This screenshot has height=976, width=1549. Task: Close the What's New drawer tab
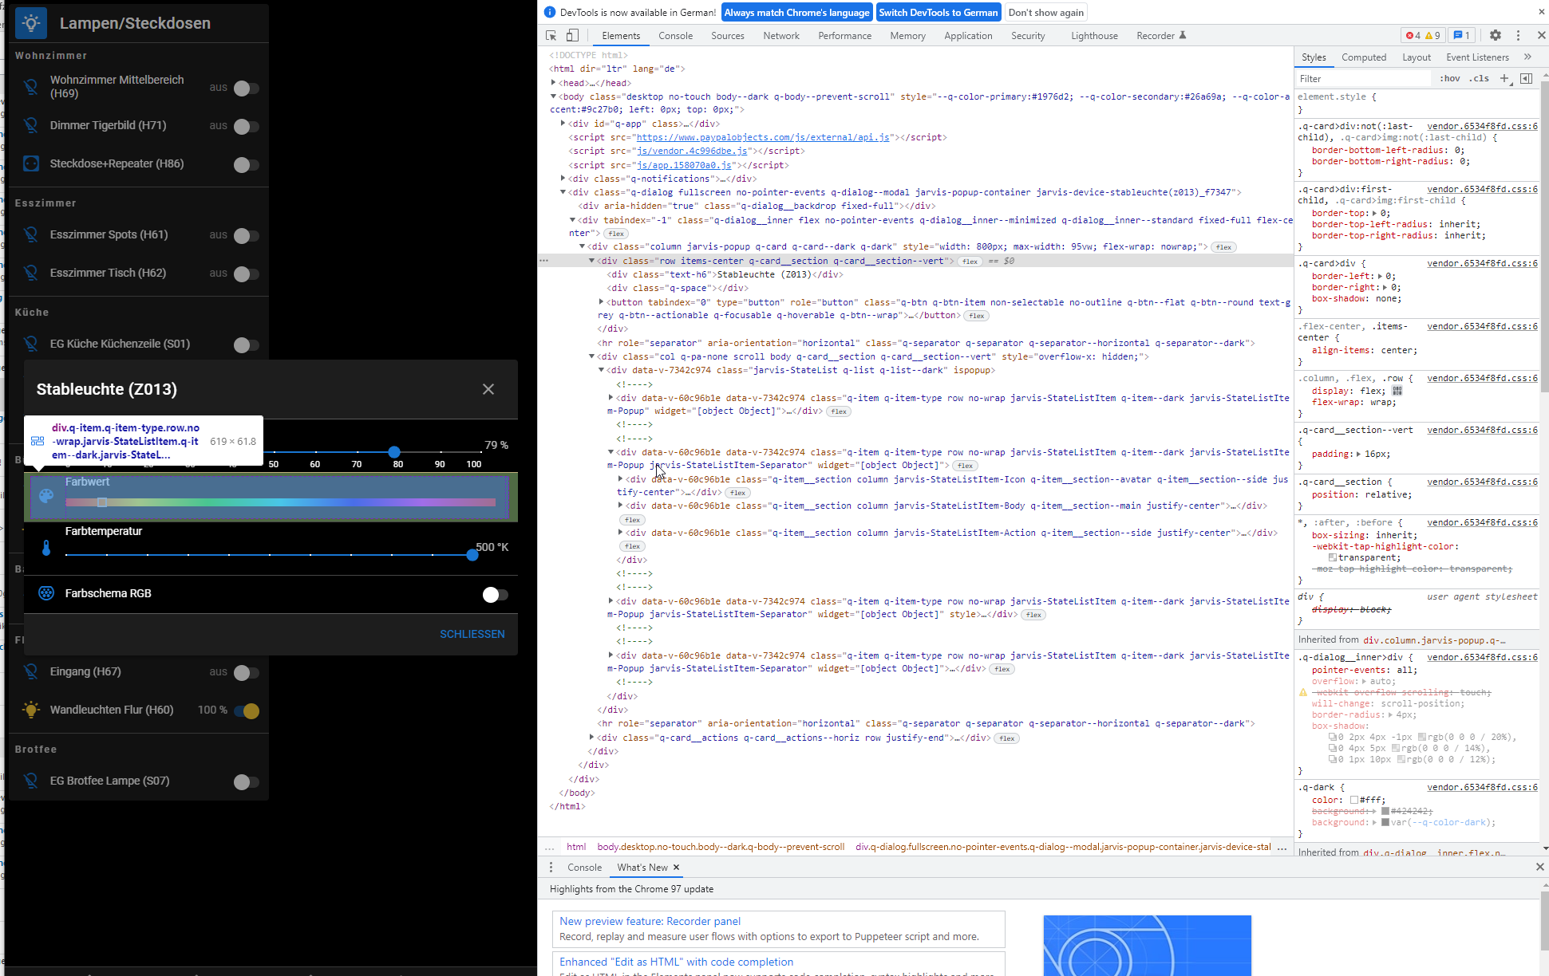[677, 868]
